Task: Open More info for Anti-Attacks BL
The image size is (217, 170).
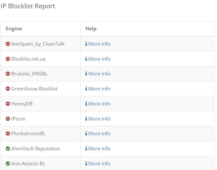Action: coord(99,164)
